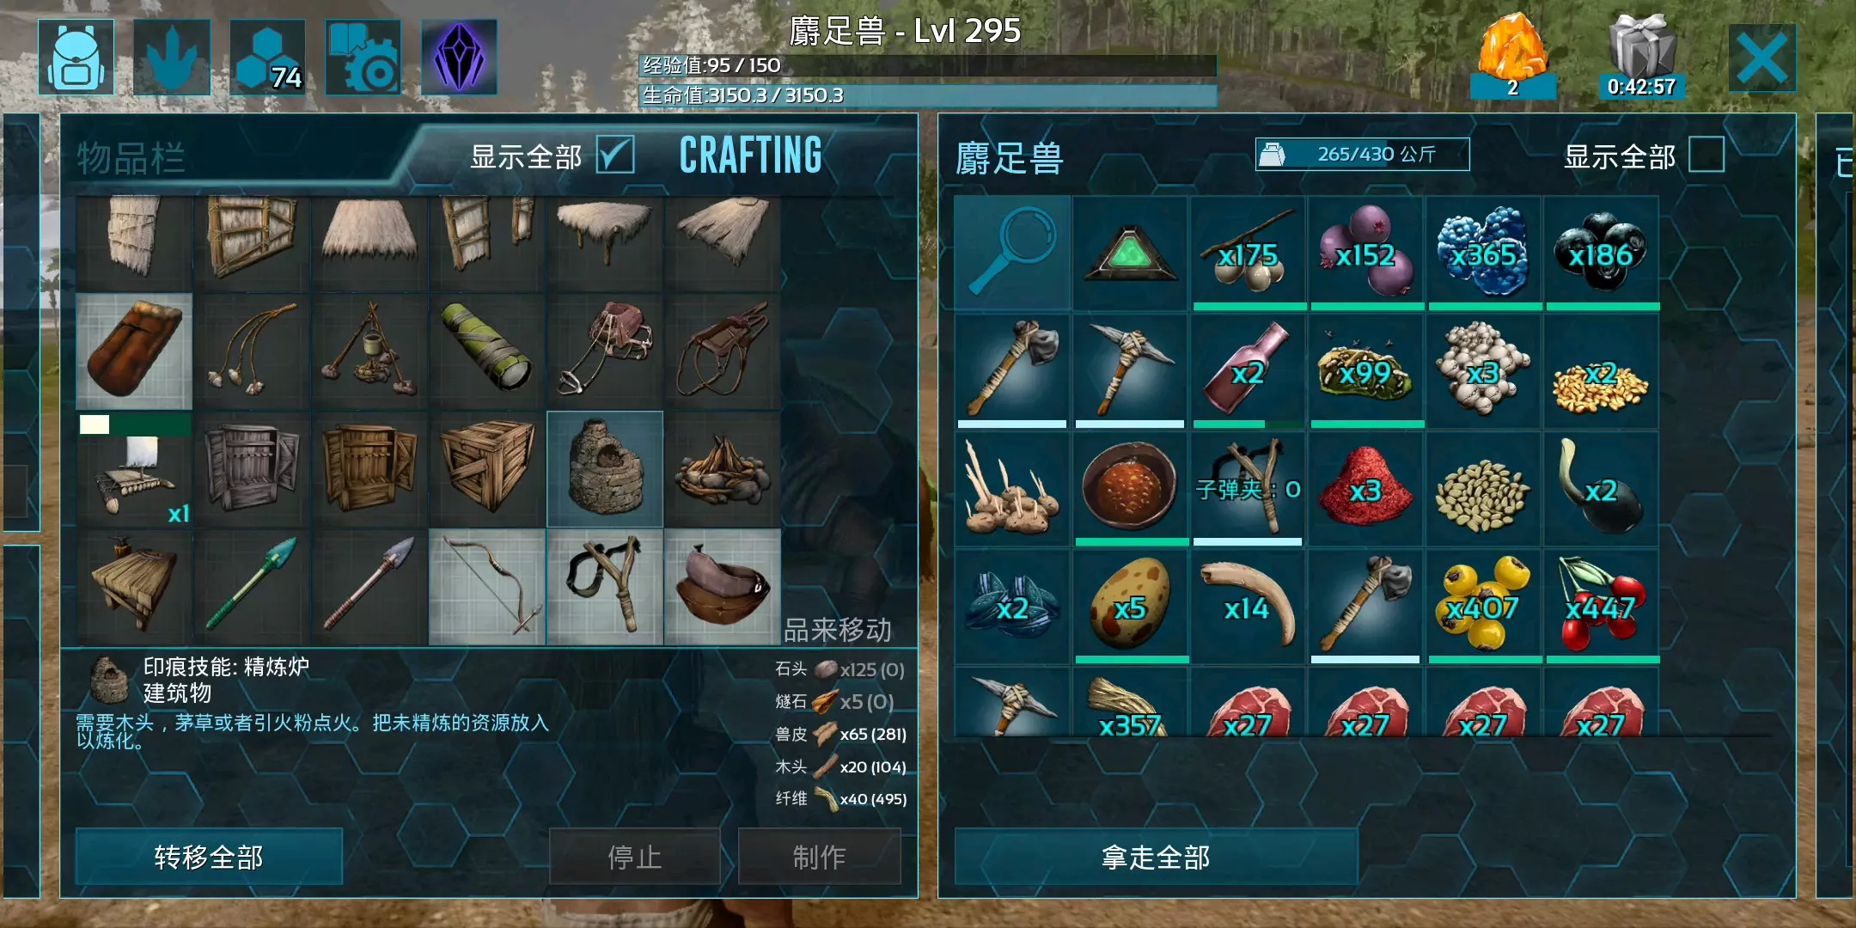Check 显示全部 in the 麝足兽 panel
The height and width of the screenshot is (928, 1856).
[1706, 155]
